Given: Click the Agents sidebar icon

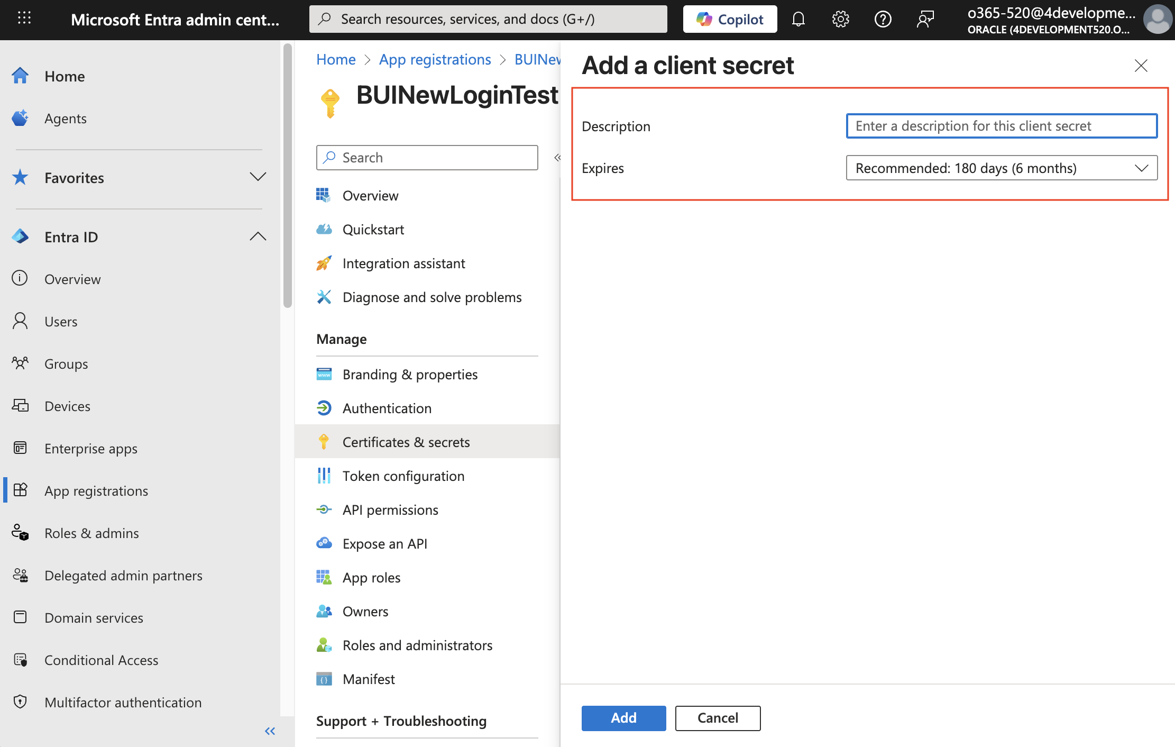Looking at the screenshot, I should click(20, 118).
